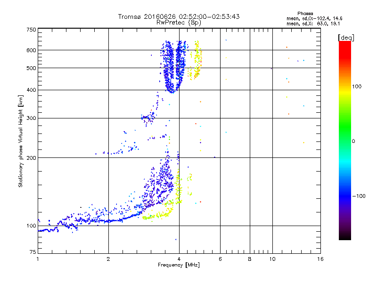Click the '[deg]' colorbar unit label
The width and height of the screenshot is (377, 282).
tap(346, 38)
